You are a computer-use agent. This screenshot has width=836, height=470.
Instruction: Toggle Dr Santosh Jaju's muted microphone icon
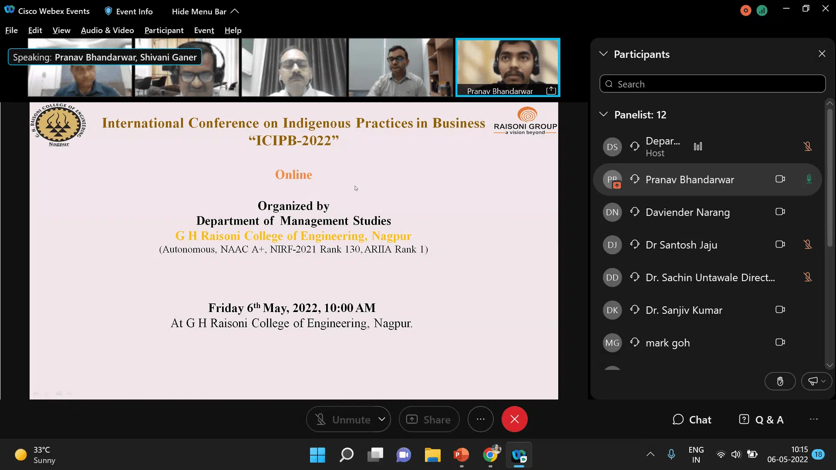[808, 245]
